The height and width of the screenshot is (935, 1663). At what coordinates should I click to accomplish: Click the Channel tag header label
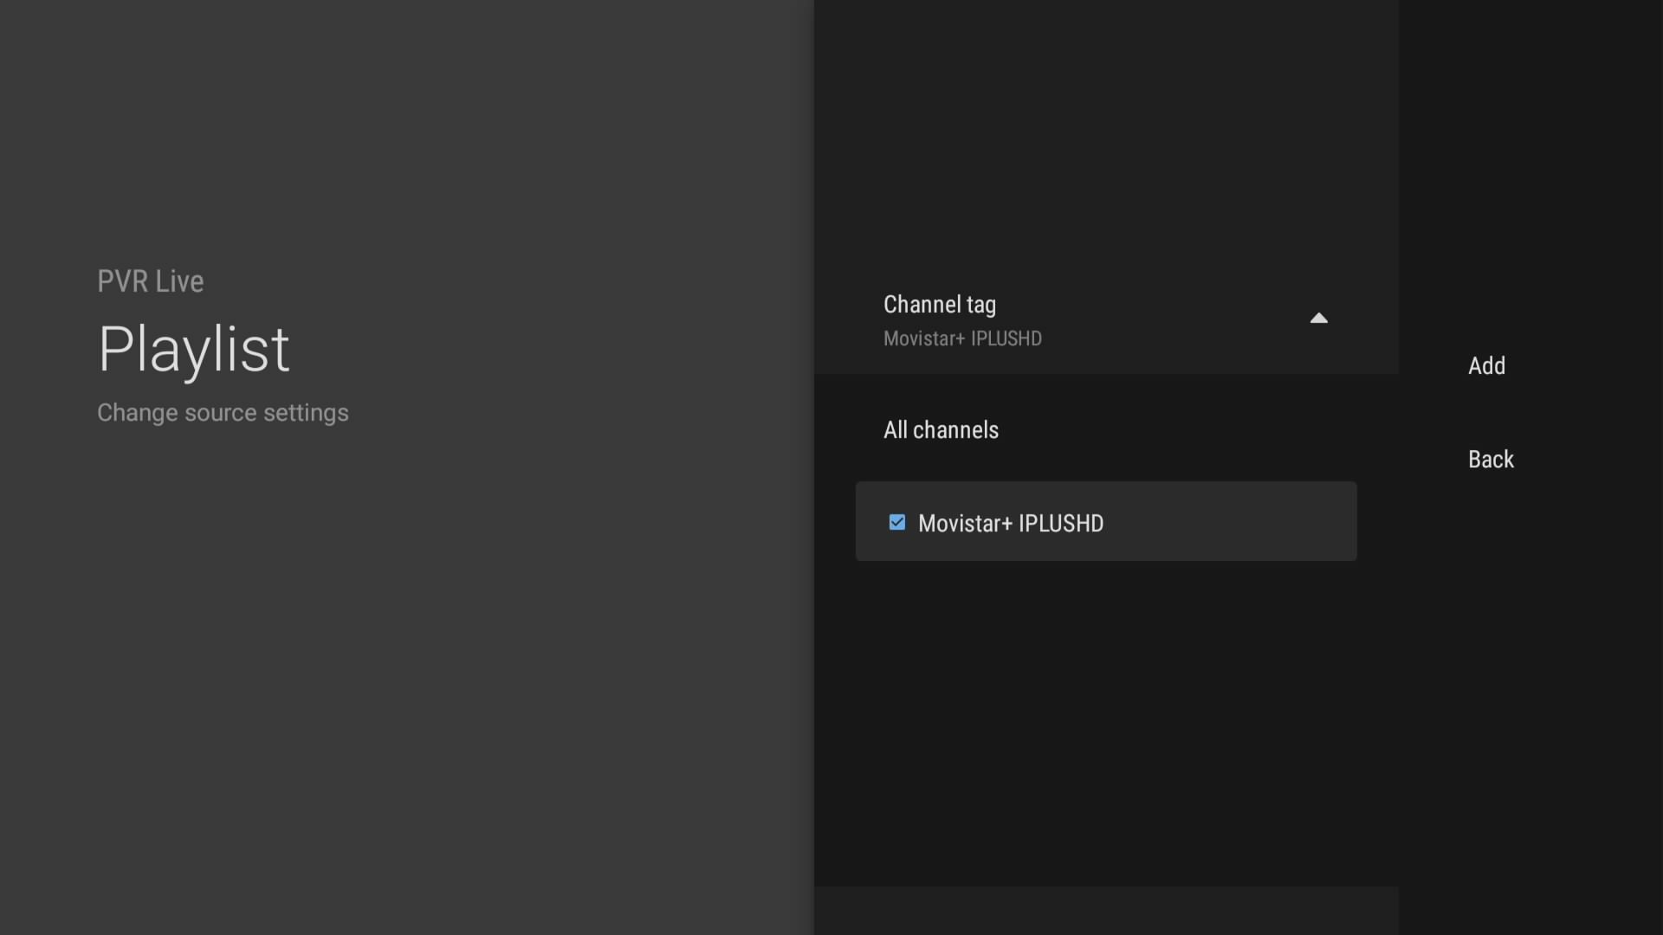coord(940,305)
